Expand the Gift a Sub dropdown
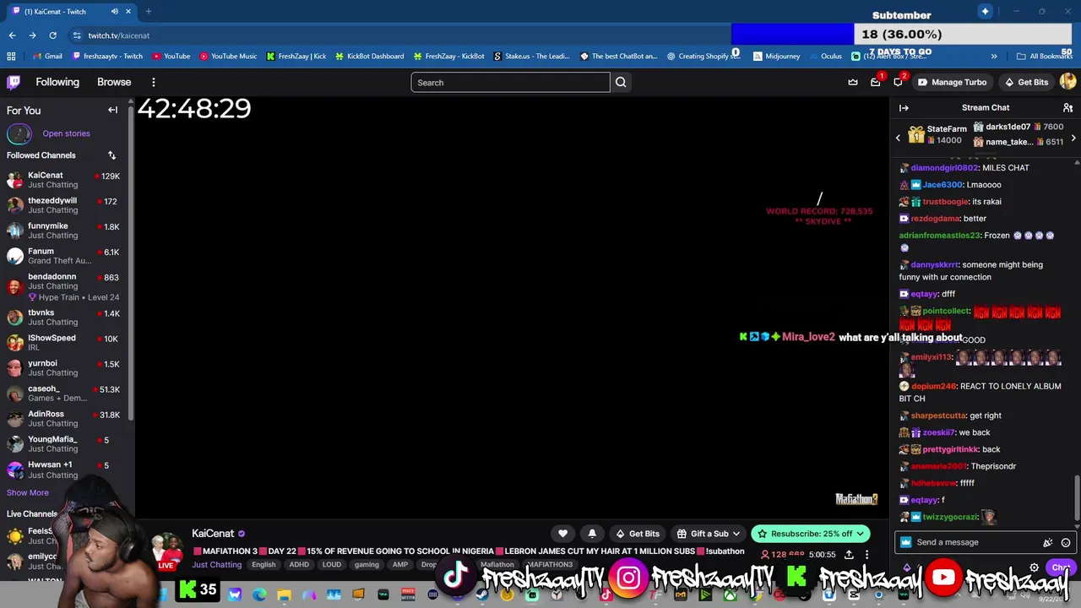 pos(736,534)
